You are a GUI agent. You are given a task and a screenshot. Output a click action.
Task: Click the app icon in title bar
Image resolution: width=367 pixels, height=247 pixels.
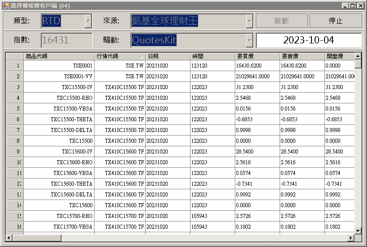[x=6, y=6]
